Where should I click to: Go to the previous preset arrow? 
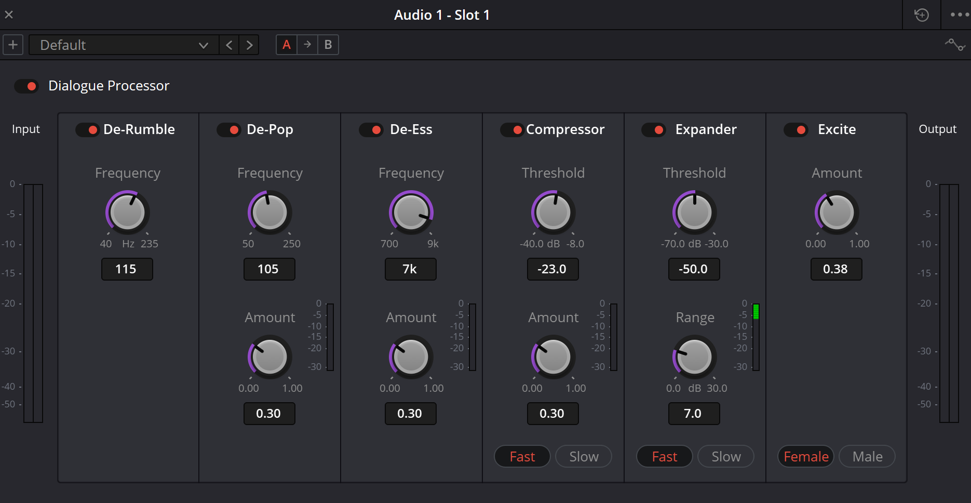click(x=229, y=45)
